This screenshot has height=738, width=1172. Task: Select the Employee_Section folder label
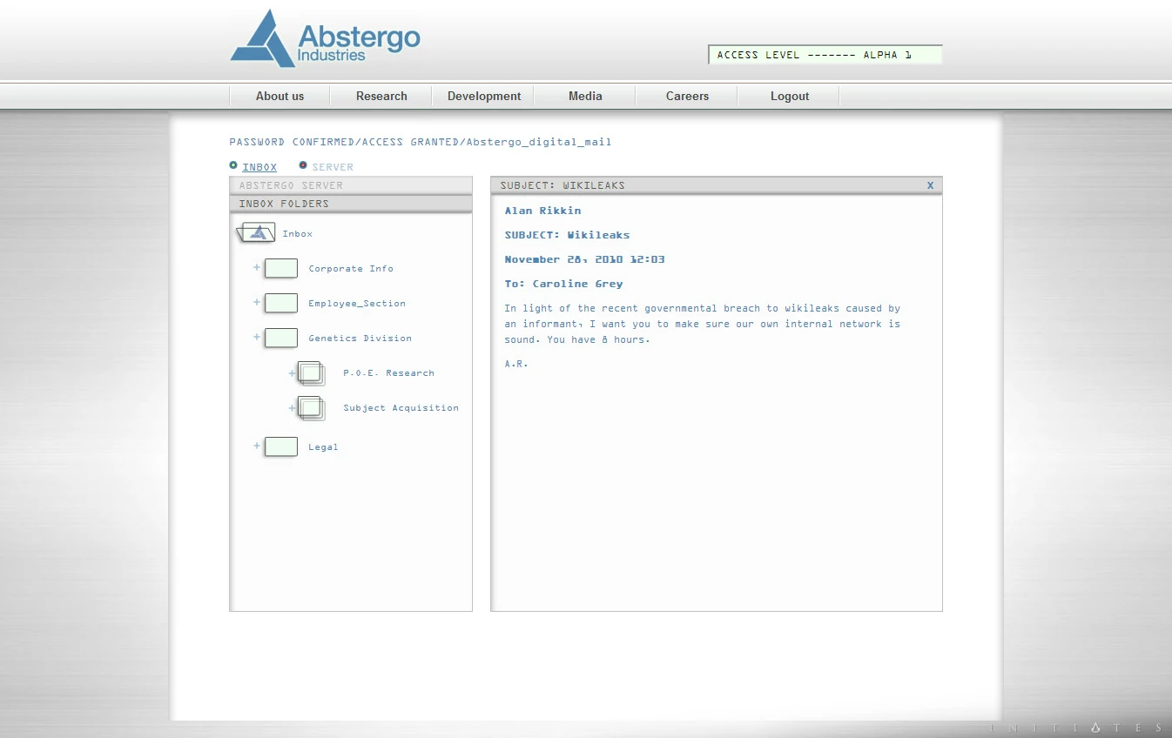[357, 304]
